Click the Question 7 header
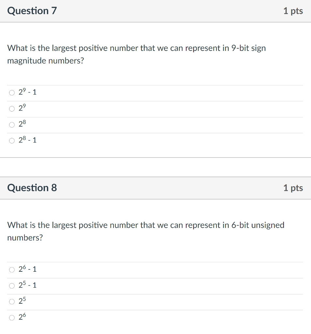The width and height of the screenshot is (311, 334). (32, 10)
